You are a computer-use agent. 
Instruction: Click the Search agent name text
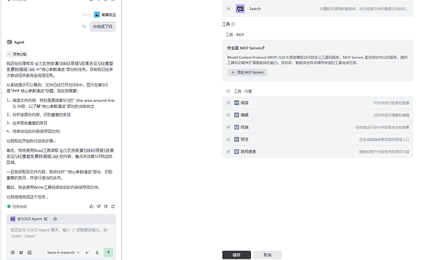tap(255, 9)
